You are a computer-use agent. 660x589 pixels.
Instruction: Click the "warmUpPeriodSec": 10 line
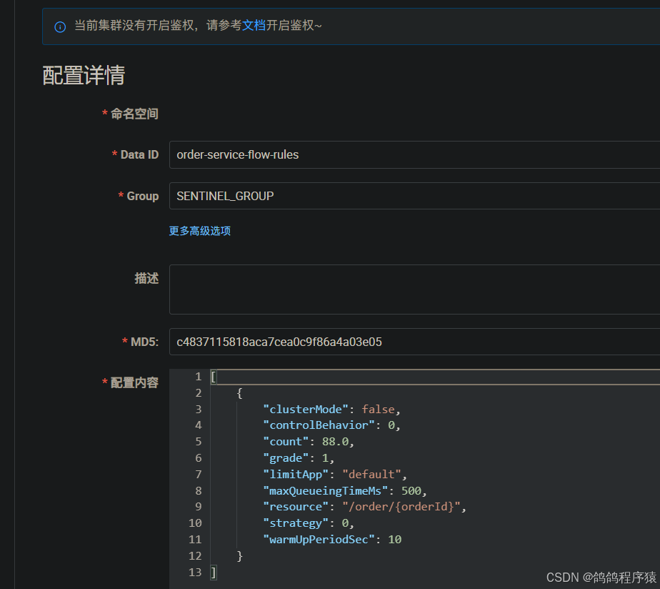332,539
